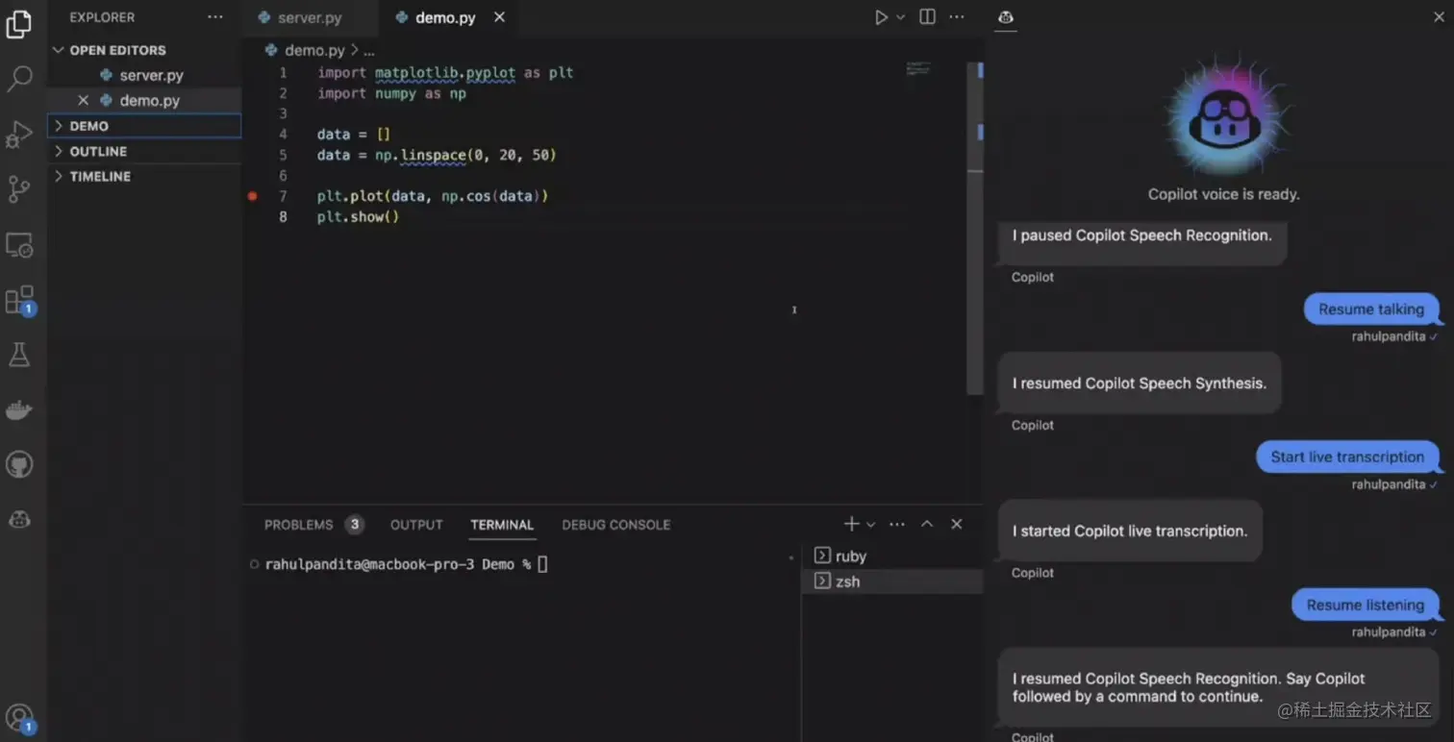1454x742 pixels.
Task: Open the new terminal profile dropdown
Action: tap(870, 525)
